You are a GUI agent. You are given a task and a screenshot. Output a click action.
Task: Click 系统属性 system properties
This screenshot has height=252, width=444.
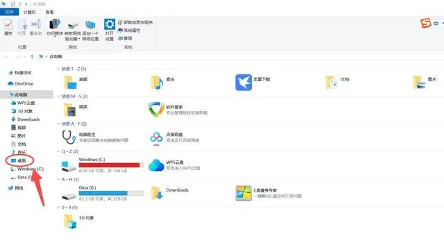(x=129, y=30)
